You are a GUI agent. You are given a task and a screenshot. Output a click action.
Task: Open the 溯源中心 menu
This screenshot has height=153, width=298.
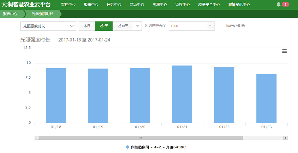159,5
